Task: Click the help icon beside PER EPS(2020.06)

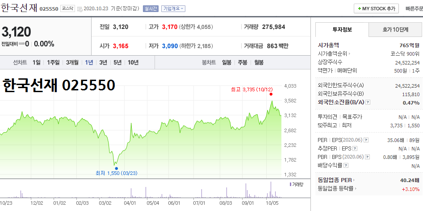Action: point(366,140)
